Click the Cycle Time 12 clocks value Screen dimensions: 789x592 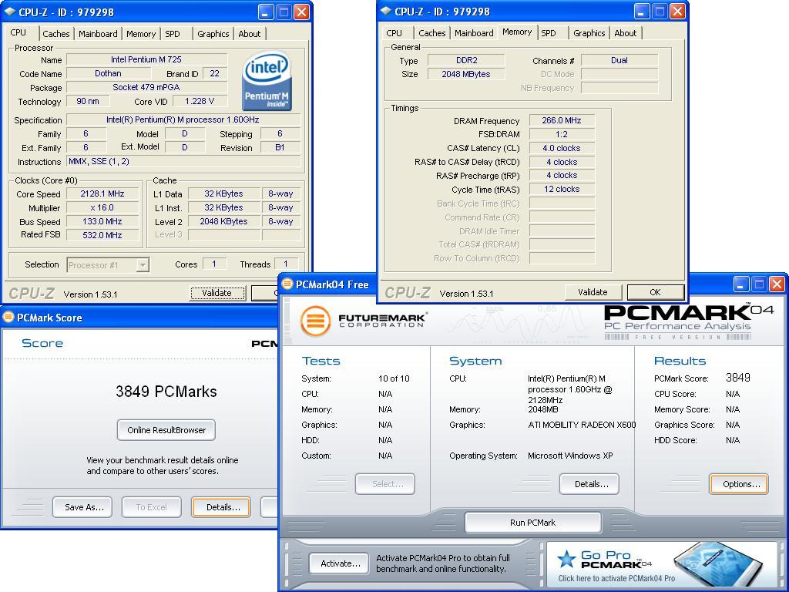click(x=562, y=190)
